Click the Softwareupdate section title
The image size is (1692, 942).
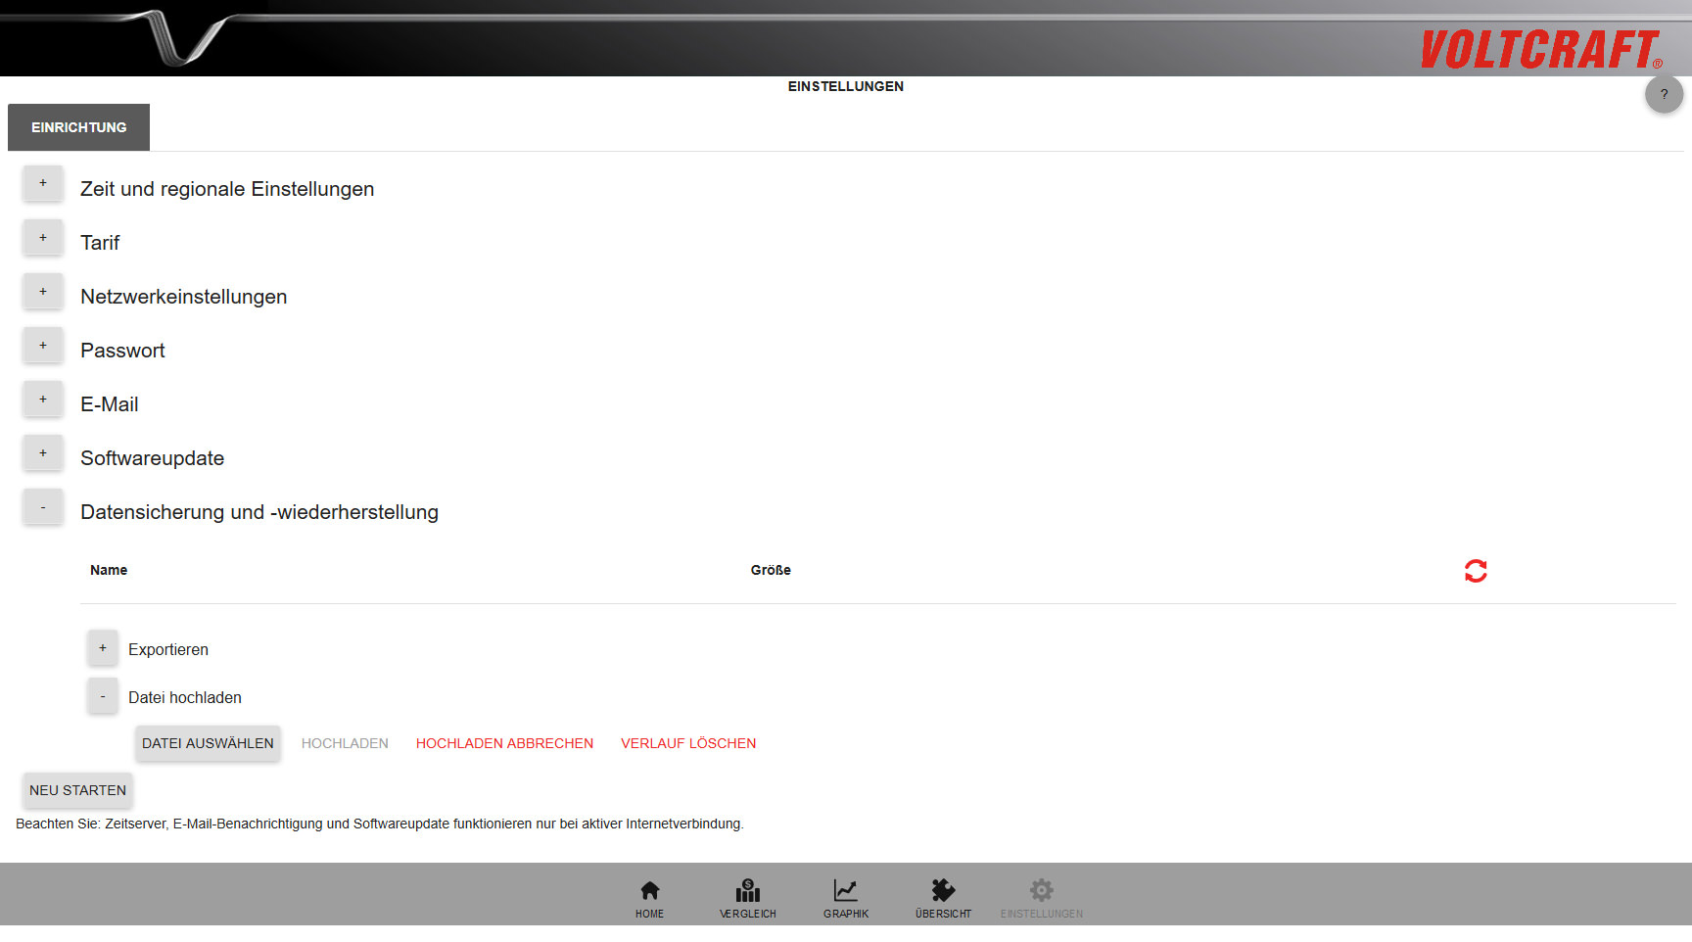coord(152,458)
